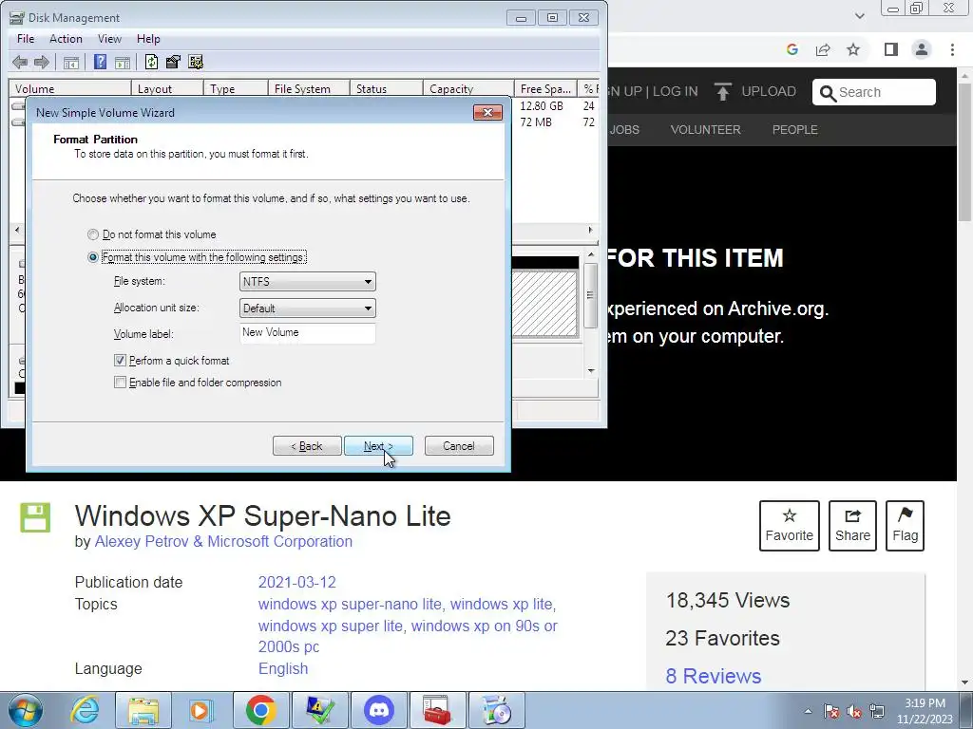Open Chrome profile avatar icon

922,49
